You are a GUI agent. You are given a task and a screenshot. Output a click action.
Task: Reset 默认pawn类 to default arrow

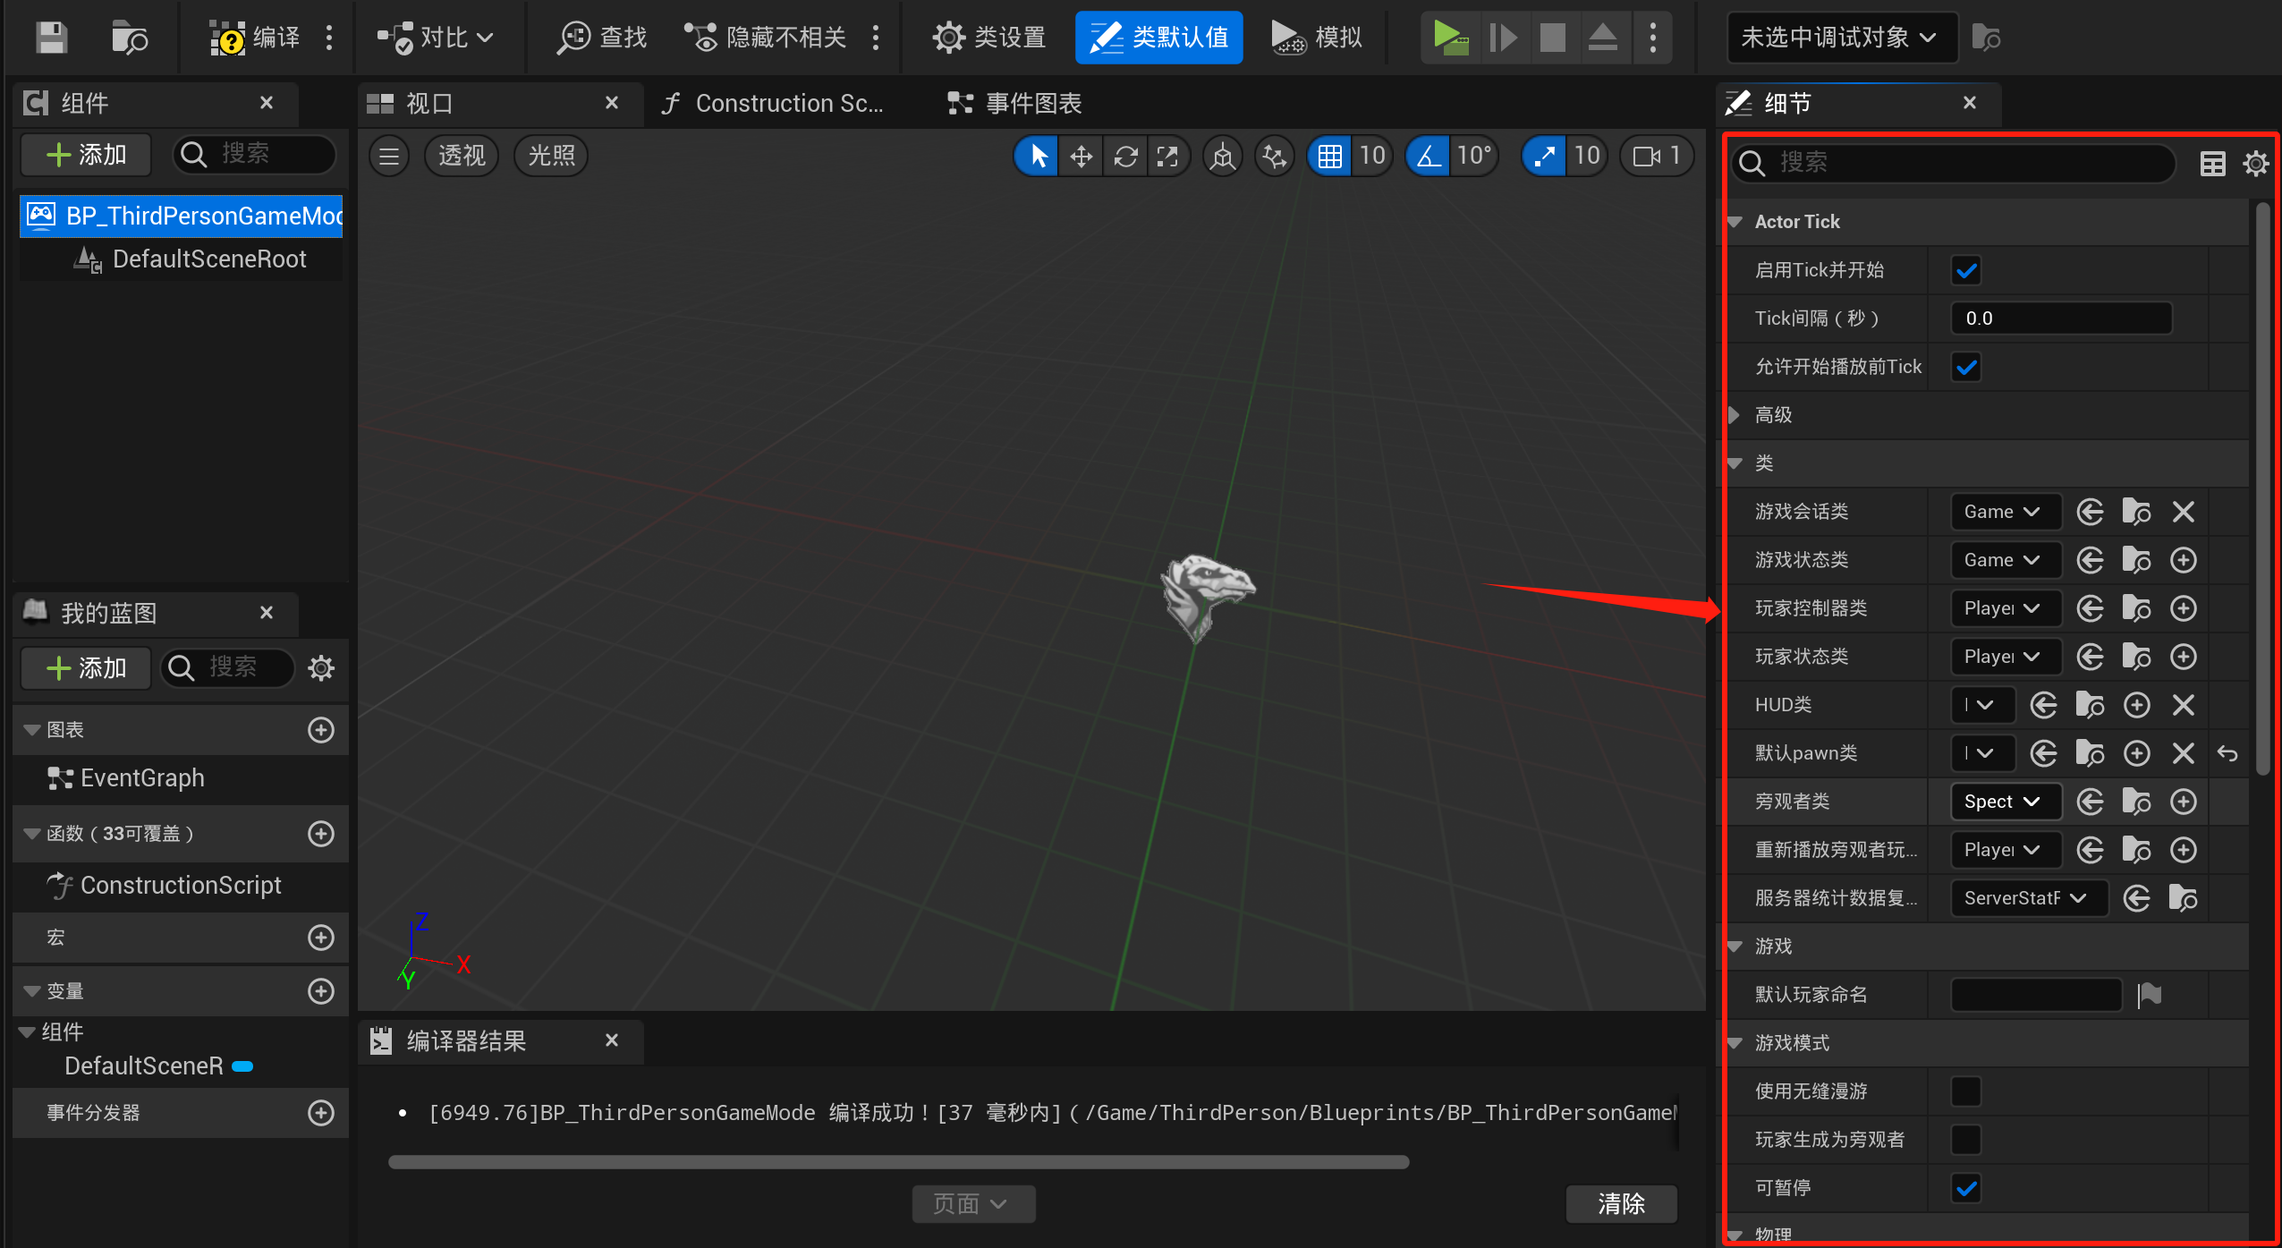point(2227,753)
